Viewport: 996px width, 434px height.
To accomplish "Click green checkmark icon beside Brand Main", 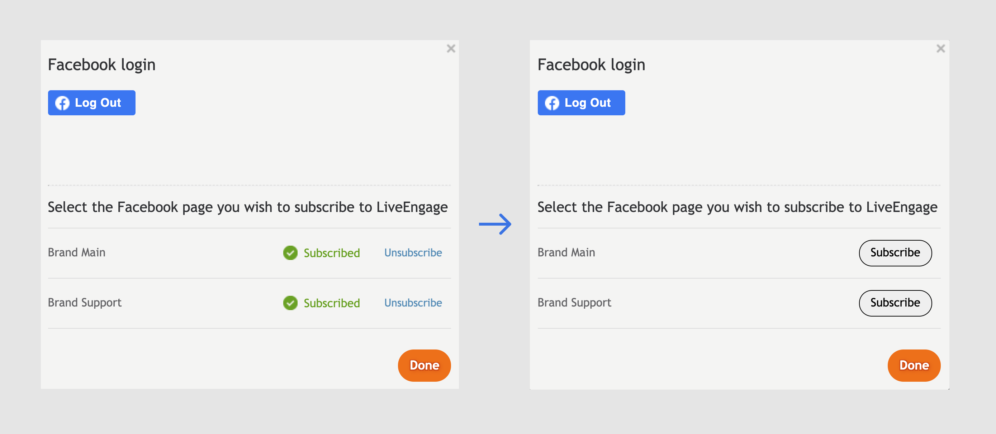I will point(290,253).
